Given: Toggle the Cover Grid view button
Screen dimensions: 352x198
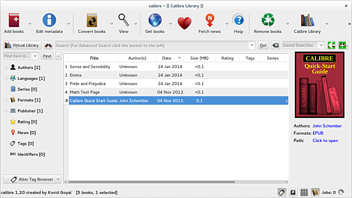Looking at the screenshot, I should click(304, 192).
